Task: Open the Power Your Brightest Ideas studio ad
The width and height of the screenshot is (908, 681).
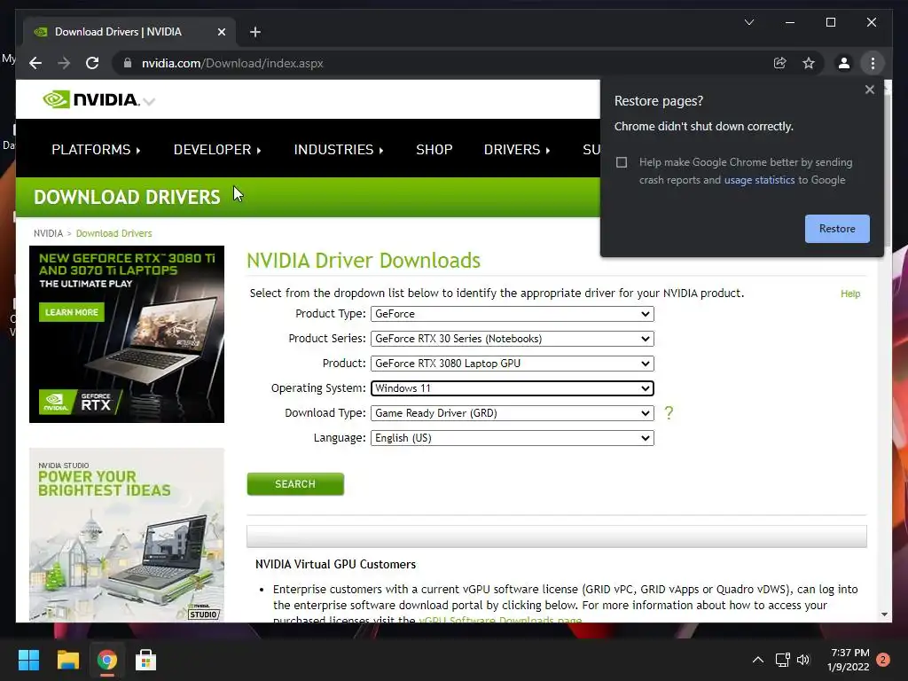Action: tap(127, 535)
